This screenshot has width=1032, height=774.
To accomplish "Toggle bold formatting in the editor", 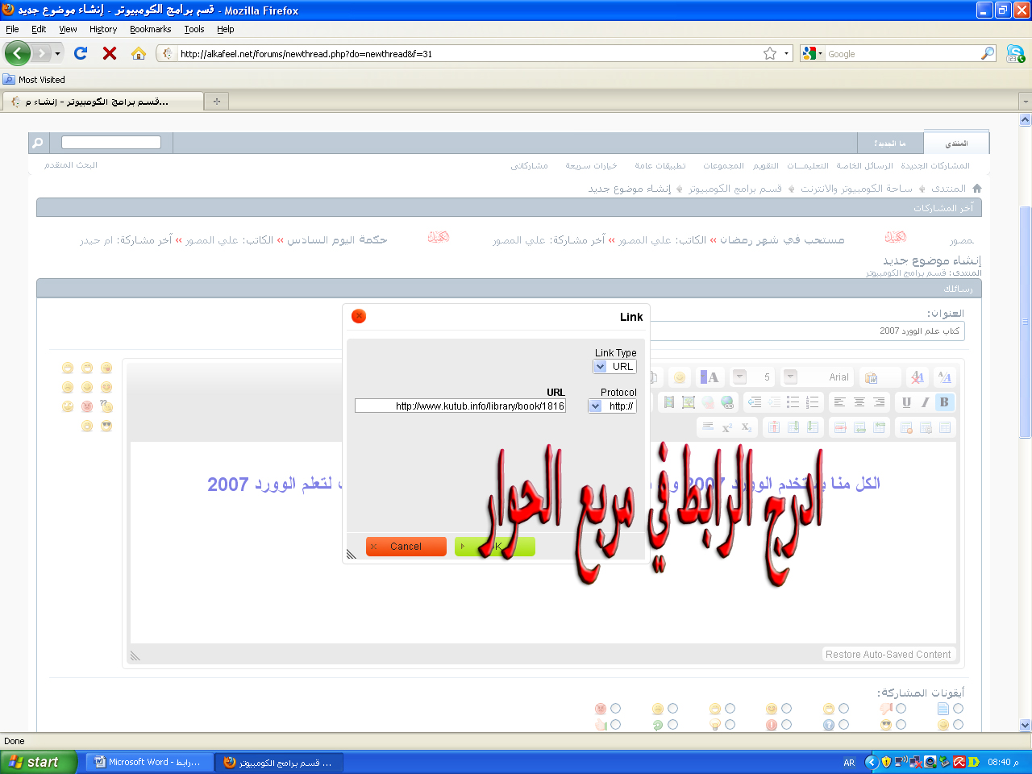I will (x=944, y=402).
